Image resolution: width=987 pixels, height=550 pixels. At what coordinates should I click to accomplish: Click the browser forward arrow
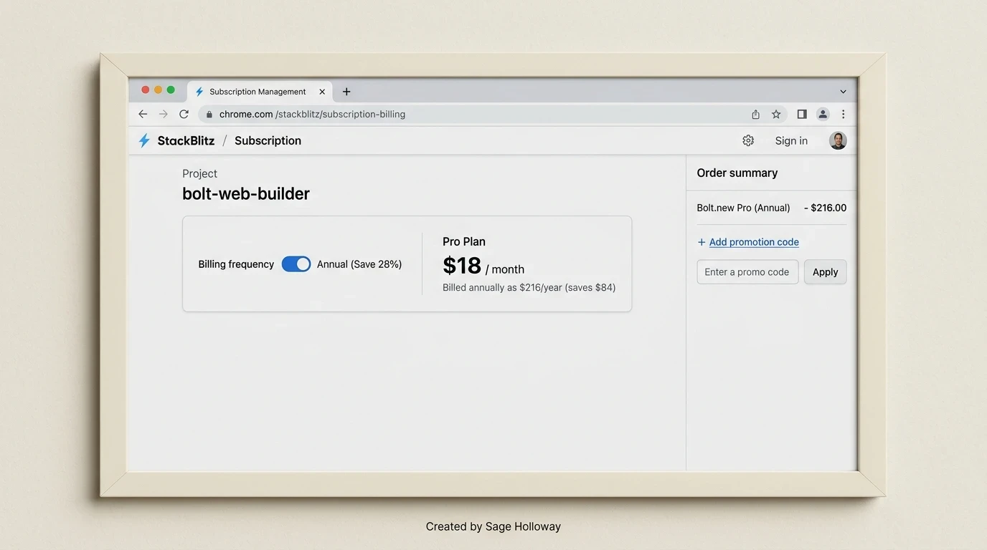(x=164, y=114)
